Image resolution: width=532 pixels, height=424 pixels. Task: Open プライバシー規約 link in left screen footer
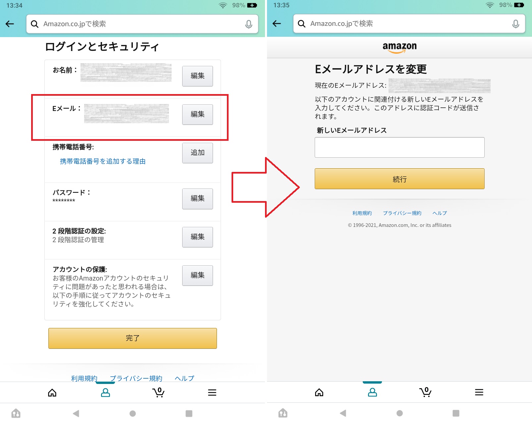pos(136,378)
